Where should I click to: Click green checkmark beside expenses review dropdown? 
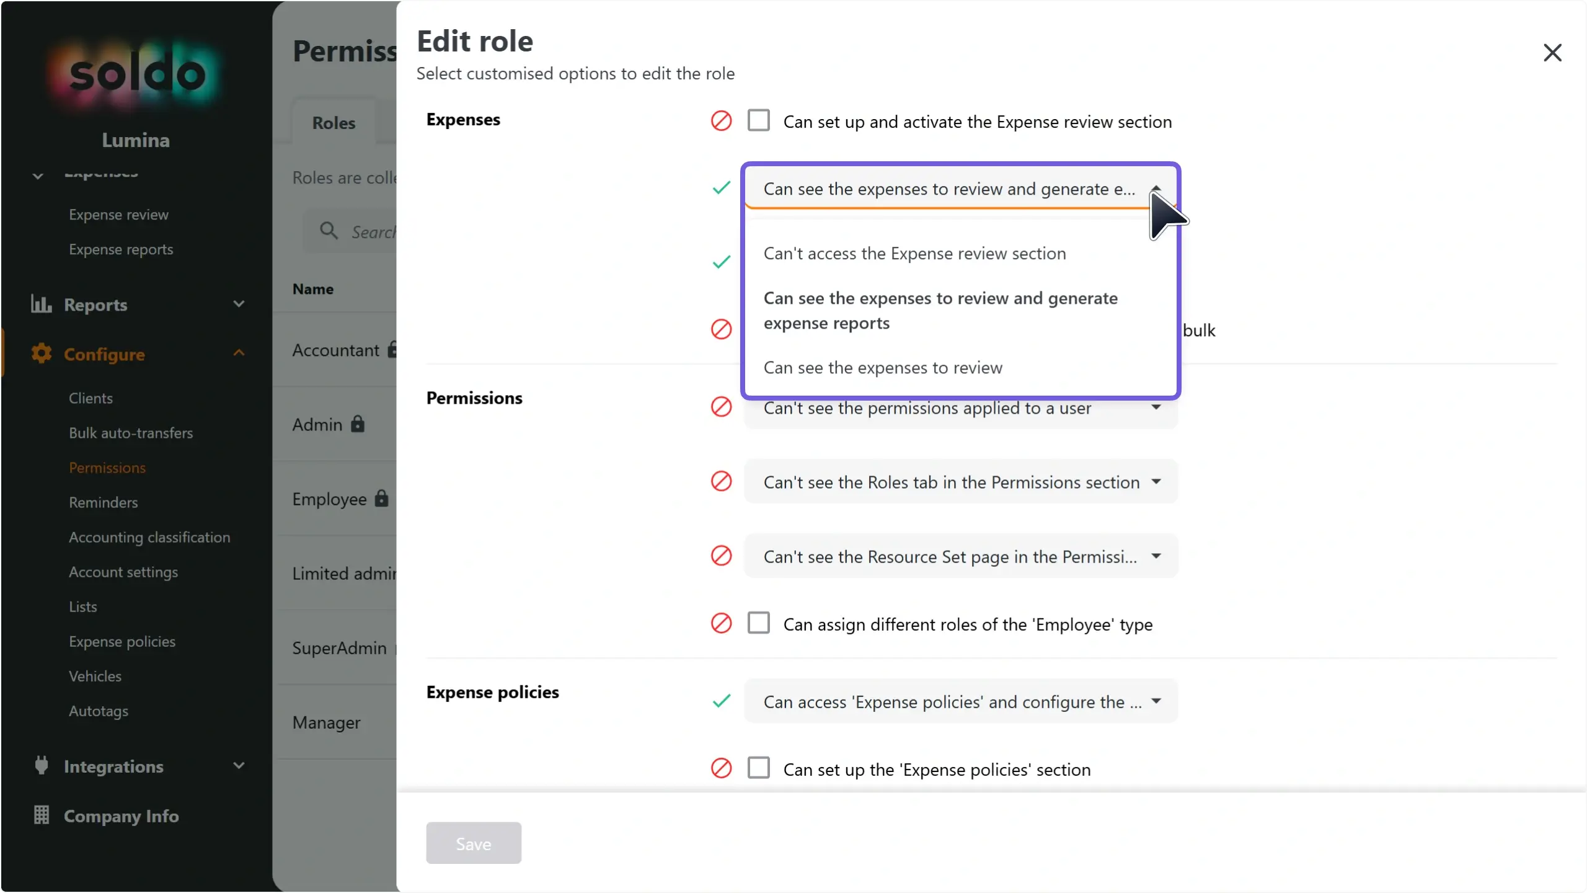click(721, 188)
